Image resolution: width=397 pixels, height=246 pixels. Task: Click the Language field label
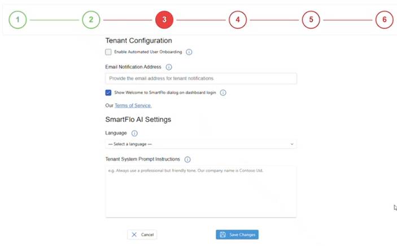click(x=116, y=133)
